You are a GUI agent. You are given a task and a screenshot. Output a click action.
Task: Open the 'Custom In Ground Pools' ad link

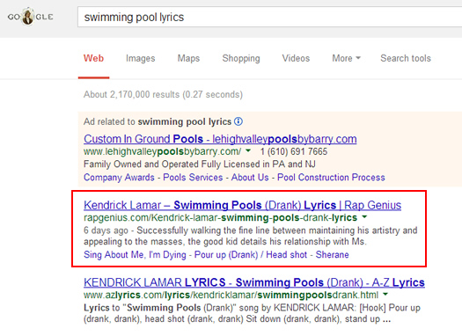pyautogui.click(x=220, y=139)
